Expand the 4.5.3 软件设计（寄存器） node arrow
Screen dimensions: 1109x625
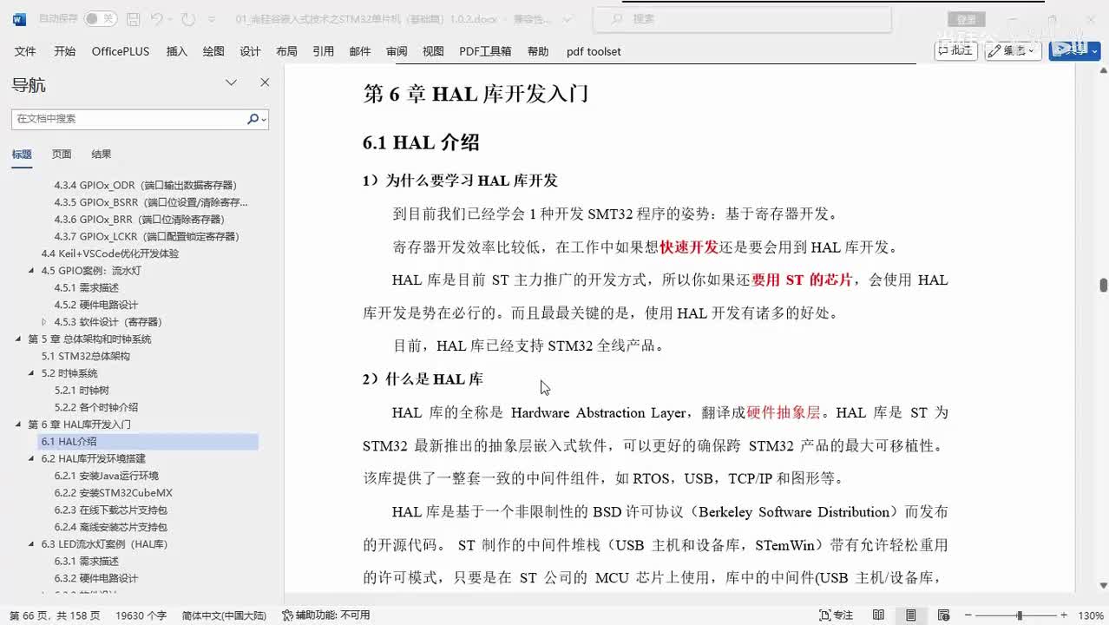tap(45, 322)
